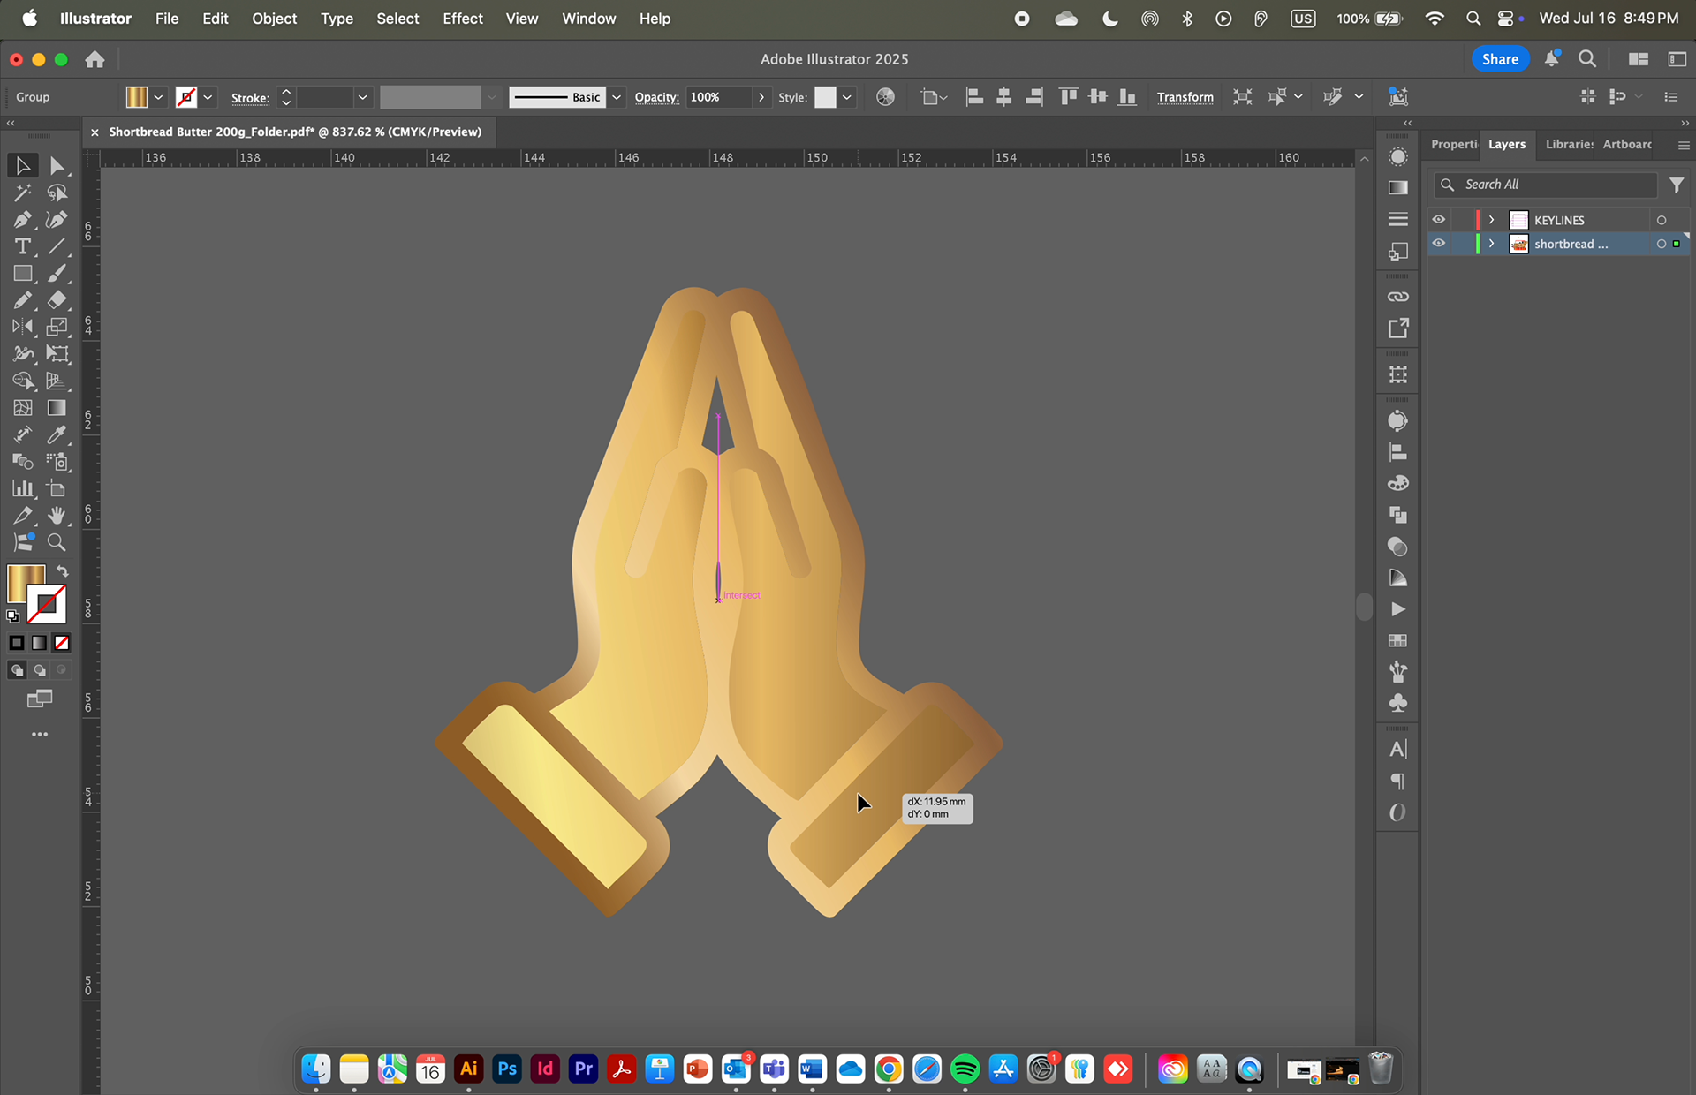
Task: Select the Zoom tool
Action: pos(57,542)
